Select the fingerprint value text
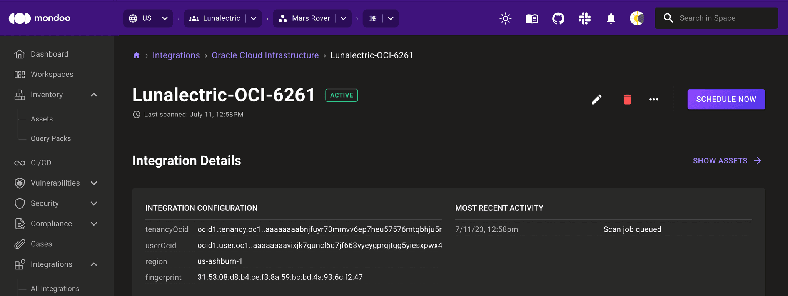 [x=280, y=277]
